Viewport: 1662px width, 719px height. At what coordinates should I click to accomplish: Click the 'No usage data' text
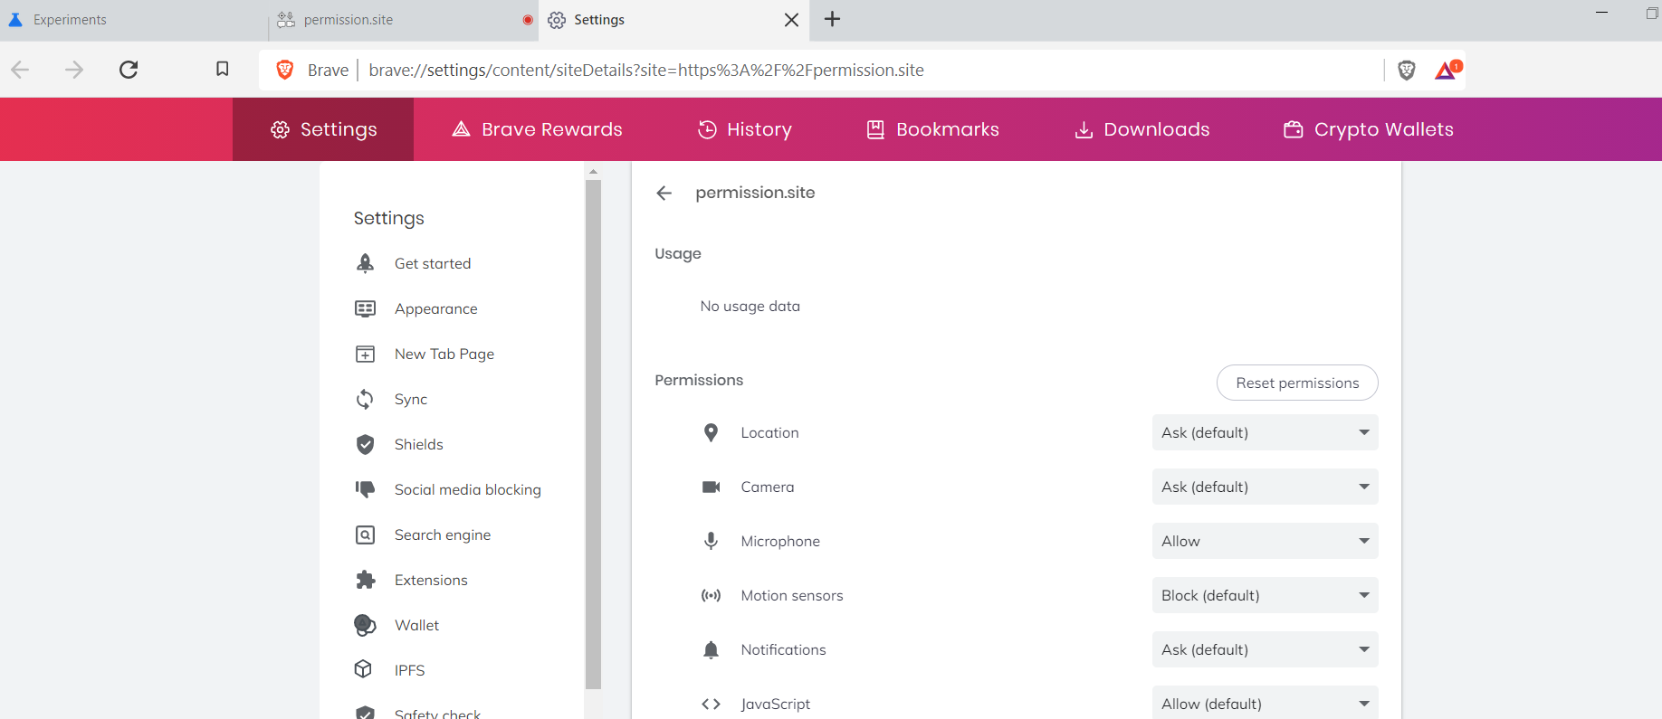tap(750, 306)
